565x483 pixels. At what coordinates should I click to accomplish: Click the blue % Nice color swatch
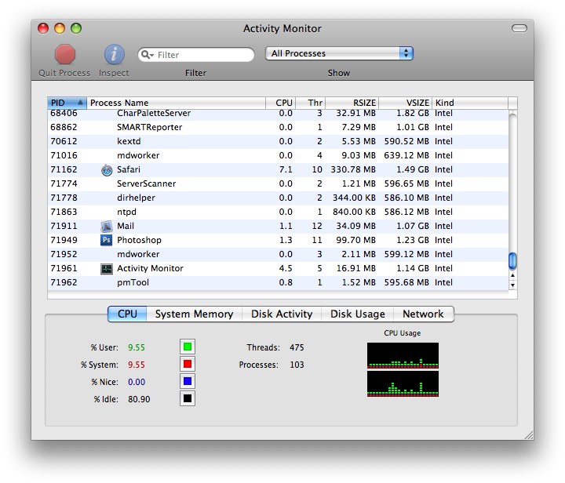(188, 381)
